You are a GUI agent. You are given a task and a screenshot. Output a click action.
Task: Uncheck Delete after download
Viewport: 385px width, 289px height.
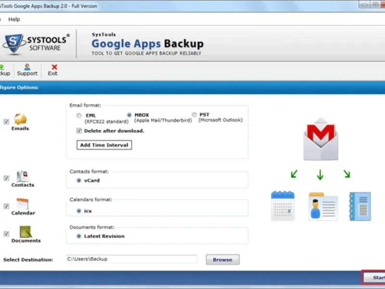(x=79, y=131)
